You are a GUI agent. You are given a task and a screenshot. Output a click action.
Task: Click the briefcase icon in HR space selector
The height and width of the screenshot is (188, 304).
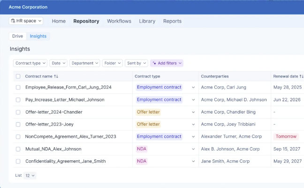(x=13, y=21)
